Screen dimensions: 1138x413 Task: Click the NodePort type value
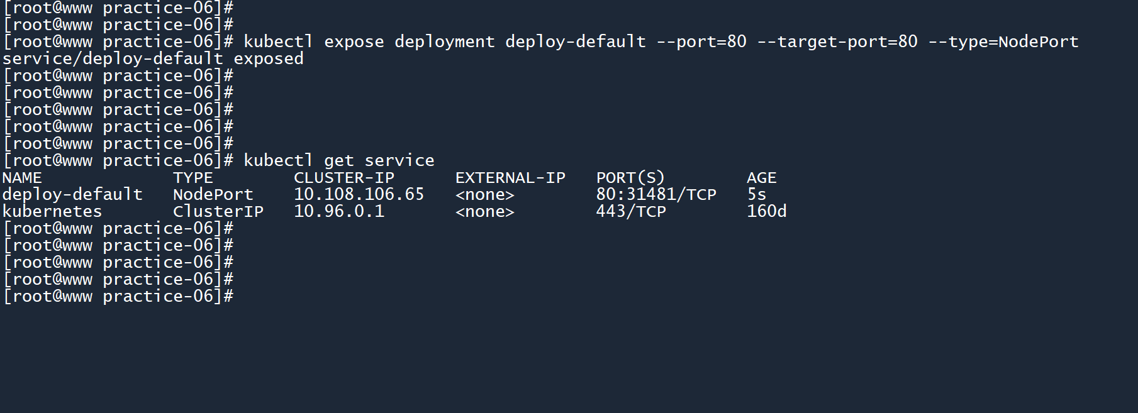213,195
